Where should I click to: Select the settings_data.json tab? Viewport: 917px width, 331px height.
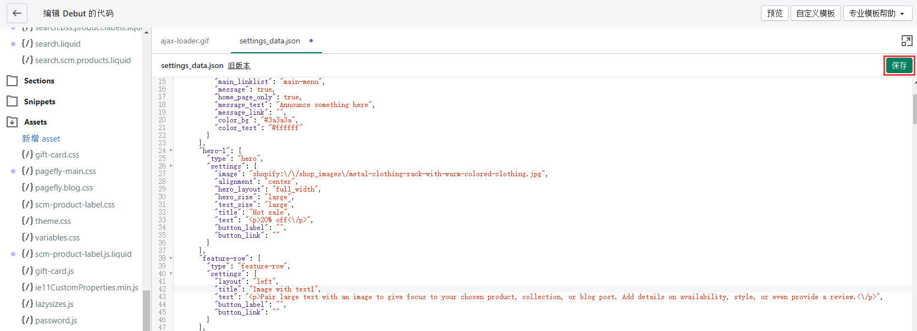click(269, 41)
